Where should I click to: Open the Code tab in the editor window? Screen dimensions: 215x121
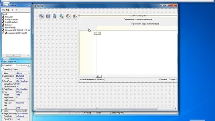(x=113, y=113)
